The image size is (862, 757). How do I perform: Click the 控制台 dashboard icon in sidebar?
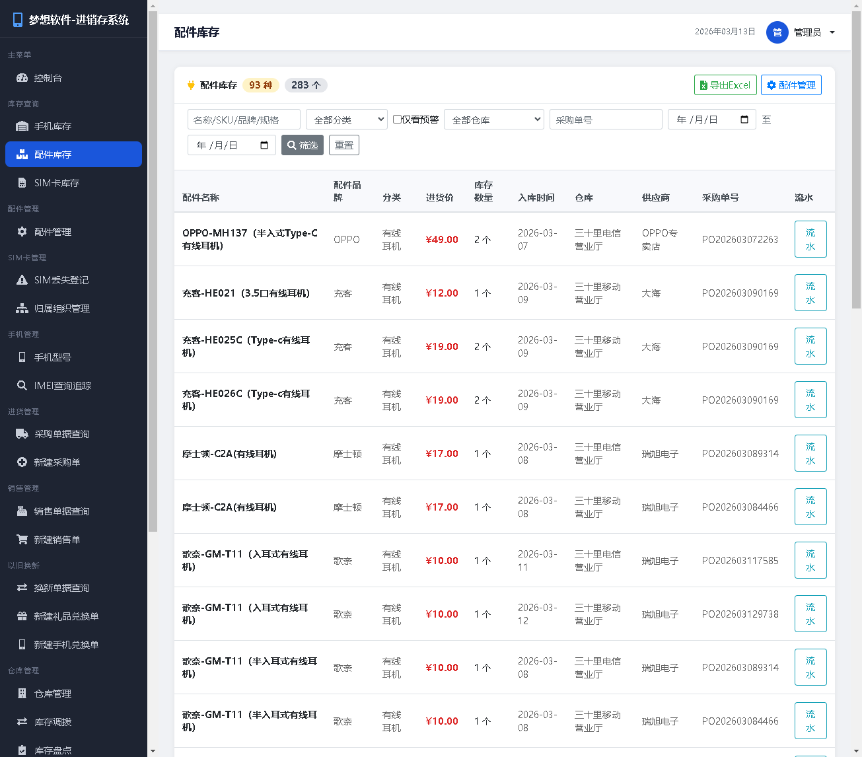click(22, 78)
